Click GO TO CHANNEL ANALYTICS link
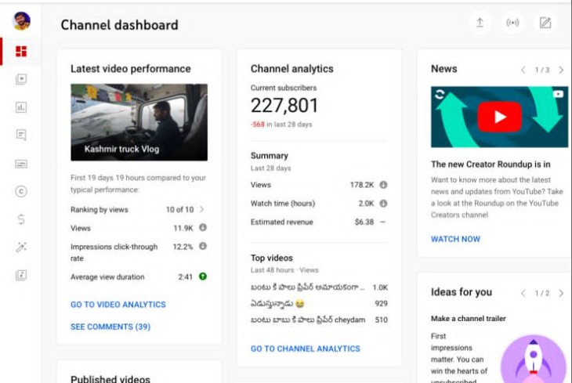572x383 pixels. click(x=306, y=349)
